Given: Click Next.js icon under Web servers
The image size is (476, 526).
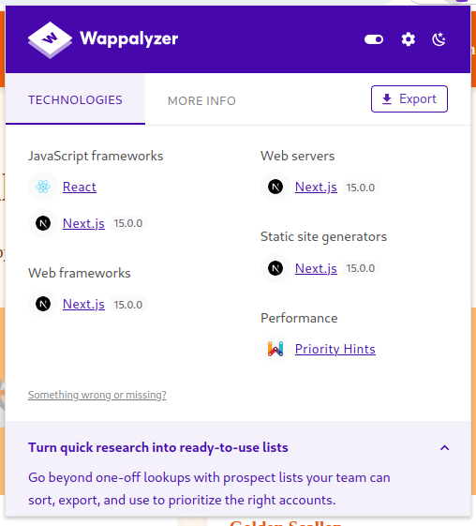Looking at the screenshot, I should pos(275,187).
